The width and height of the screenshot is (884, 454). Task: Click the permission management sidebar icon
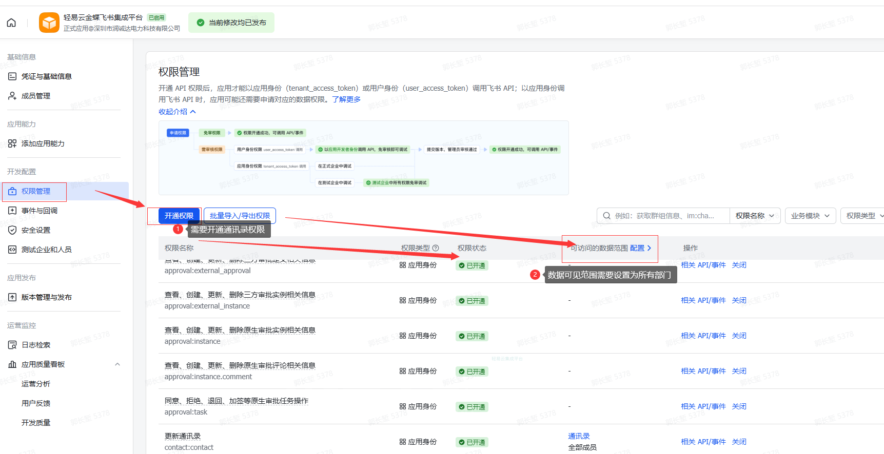click(x=12, y=191)
